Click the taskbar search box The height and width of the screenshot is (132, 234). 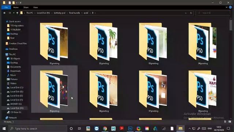click(x=38, y=129)
